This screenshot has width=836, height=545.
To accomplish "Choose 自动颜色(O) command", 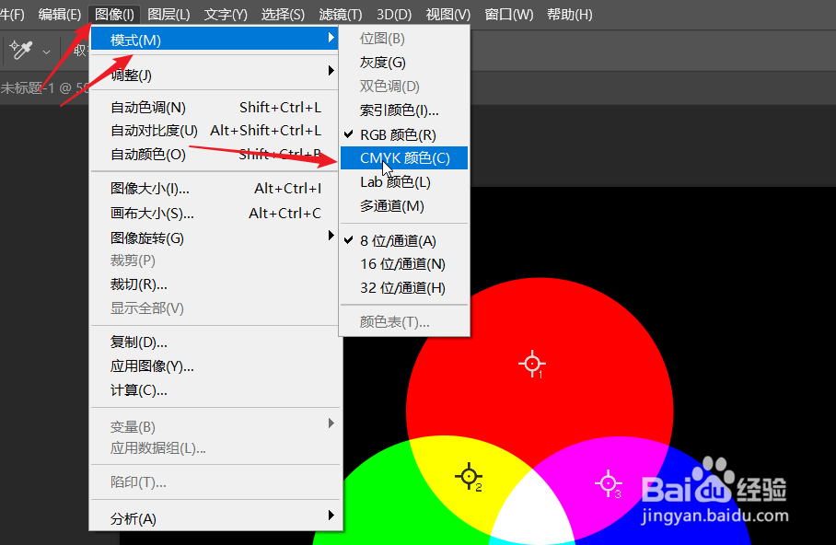I will click(x=215, y=154).
